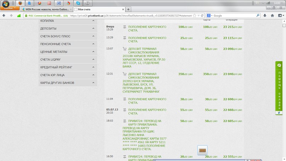Open the Downloads arrow button

[265, 16]
